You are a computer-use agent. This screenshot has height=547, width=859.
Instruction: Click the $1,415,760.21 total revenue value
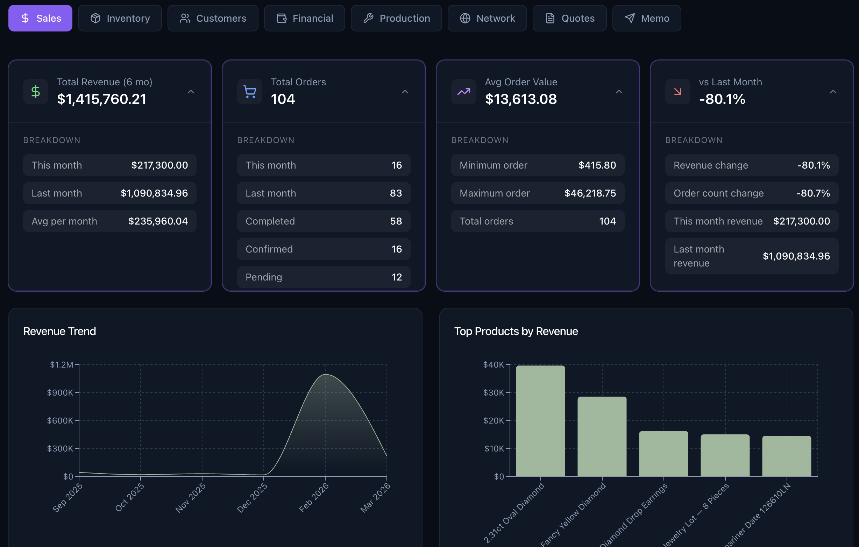coord(102,99)
